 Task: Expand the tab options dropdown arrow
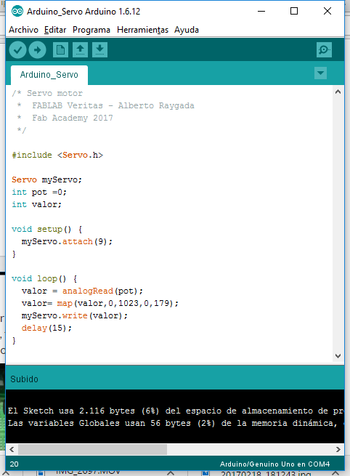(x=320, y=73)
